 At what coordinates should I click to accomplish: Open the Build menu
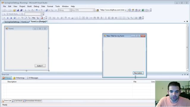pyautogui.click(x=29, y=6)
